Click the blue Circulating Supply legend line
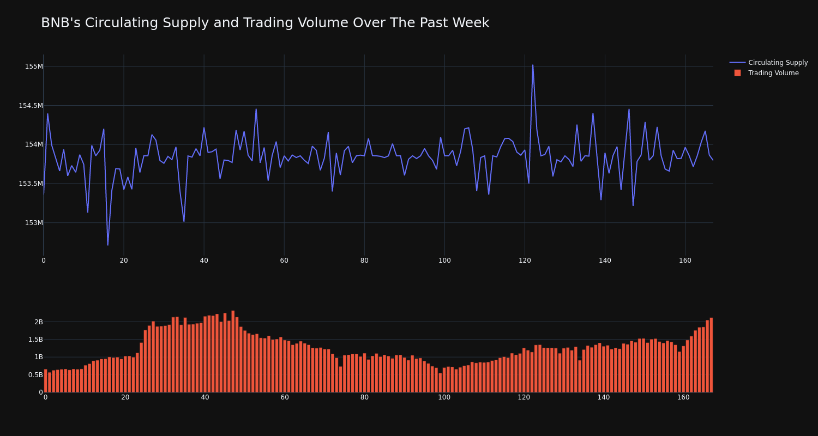Screen dimensions: 818x436 tap(737, 63)
